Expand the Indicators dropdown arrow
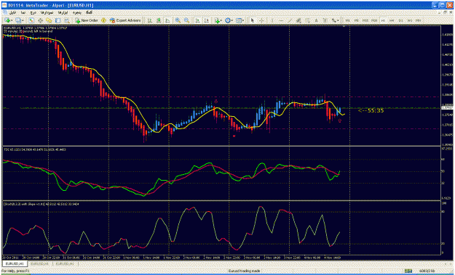Image resolution: width=455 pixels, height=275 pixels. click(x=221, y=20)
